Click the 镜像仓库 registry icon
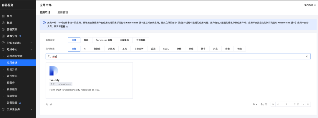This screenshot has width=318, height=118. [3, 36]
